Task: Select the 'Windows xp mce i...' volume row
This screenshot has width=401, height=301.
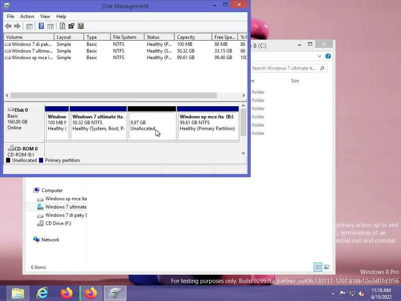Action: pyautogui.click(x=125, y=57)
